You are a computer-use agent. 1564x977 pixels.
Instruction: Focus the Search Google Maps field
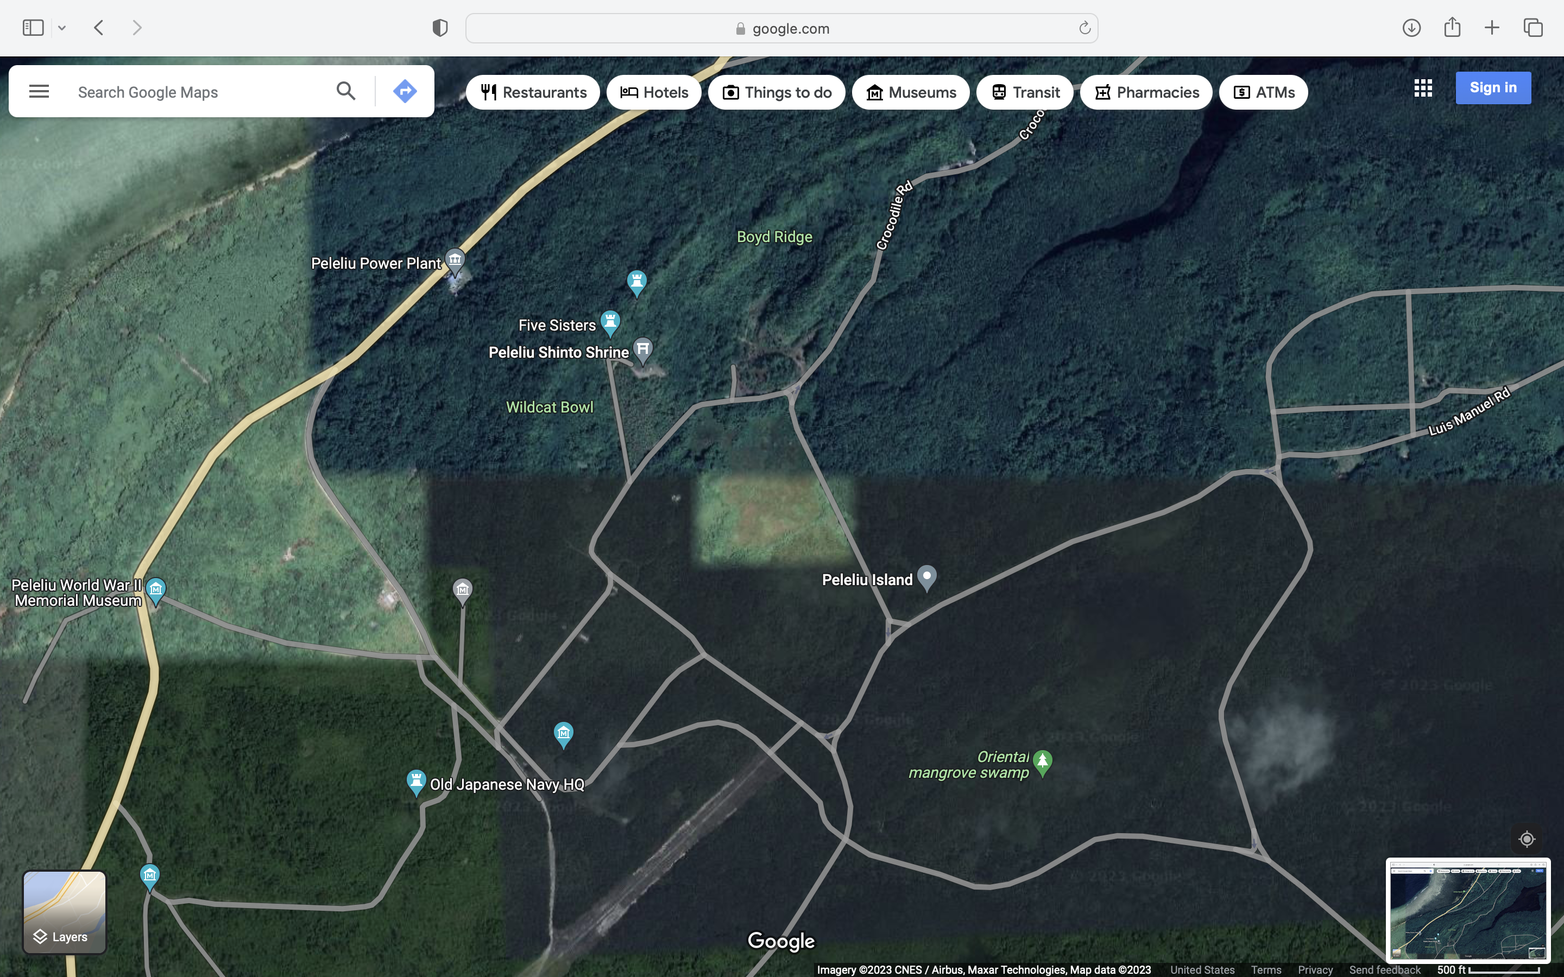click(194, 92)
